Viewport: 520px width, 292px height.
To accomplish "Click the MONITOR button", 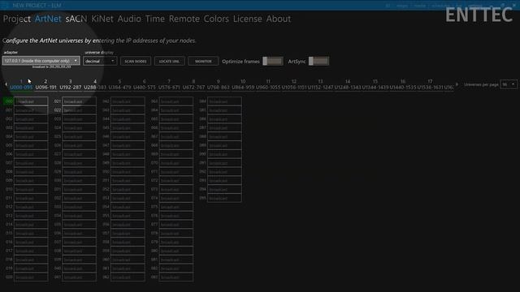I will [x=203, y=62].
